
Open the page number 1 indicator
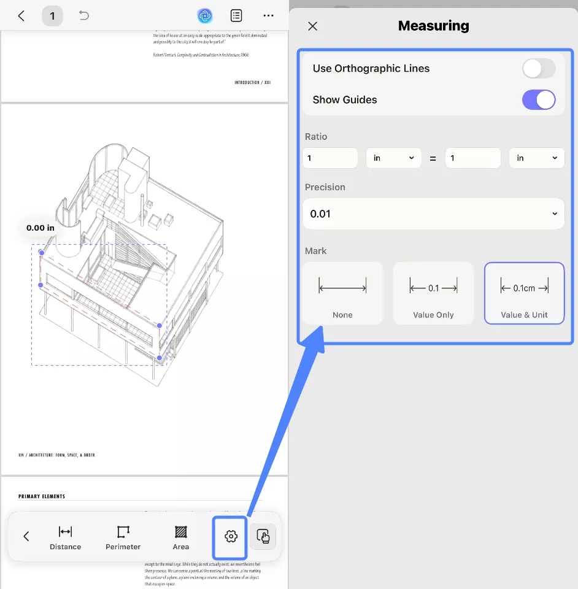coord(52,16)
